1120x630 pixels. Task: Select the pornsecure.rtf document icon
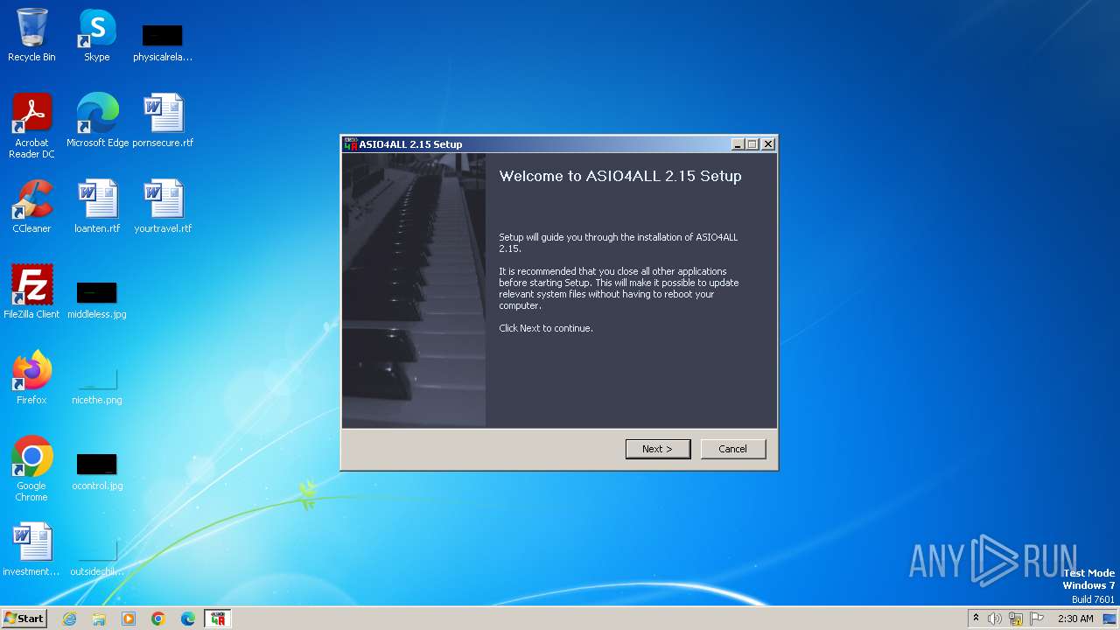point(163,121)
